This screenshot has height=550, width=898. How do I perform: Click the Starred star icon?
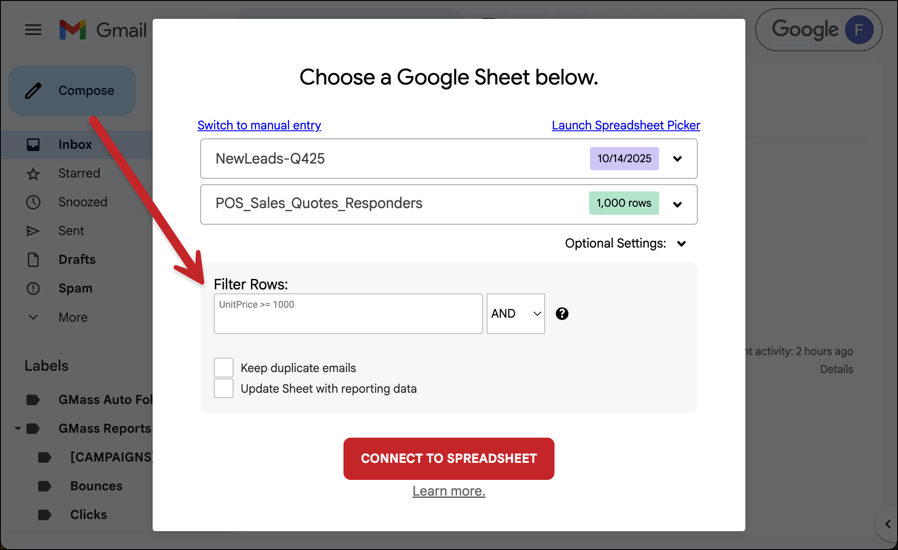[x=33, y=174]
